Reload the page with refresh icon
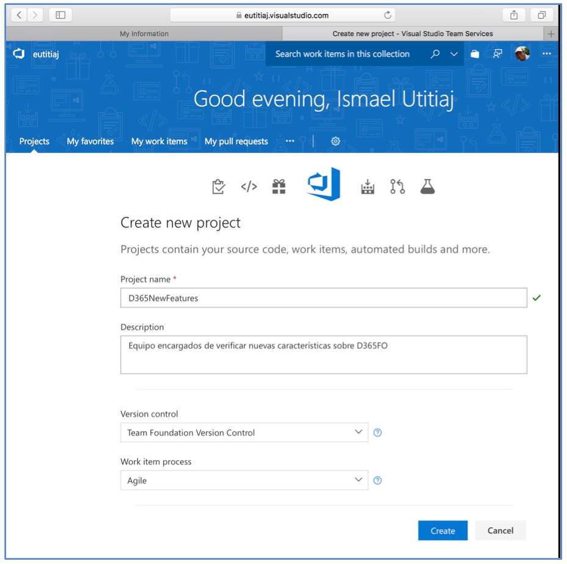The image size is (567, 564). [387, 15]
